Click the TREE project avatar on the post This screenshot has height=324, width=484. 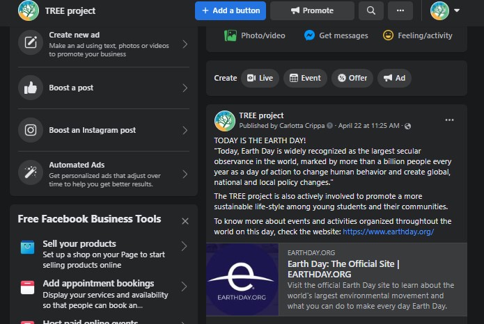click(225, 121)
